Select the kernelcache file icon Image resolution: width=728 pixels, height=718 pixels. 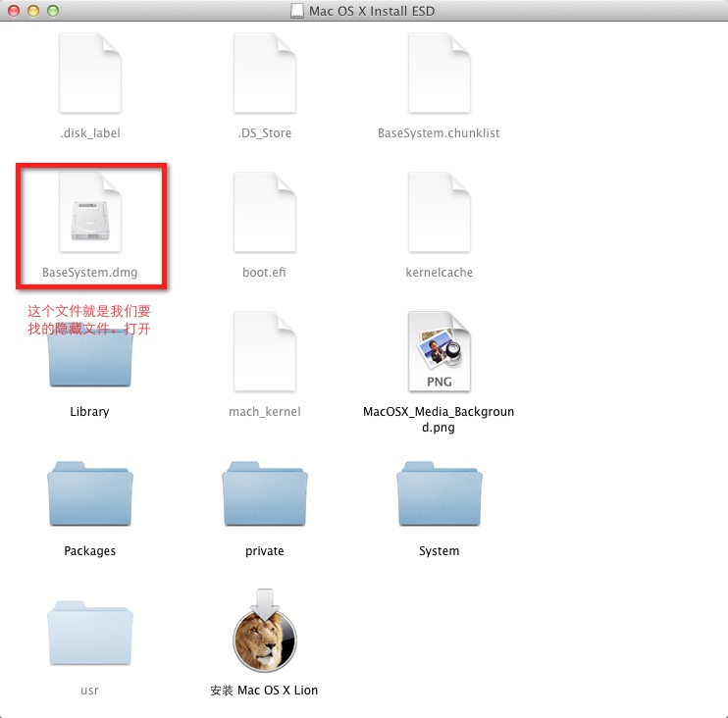(440, 212)
